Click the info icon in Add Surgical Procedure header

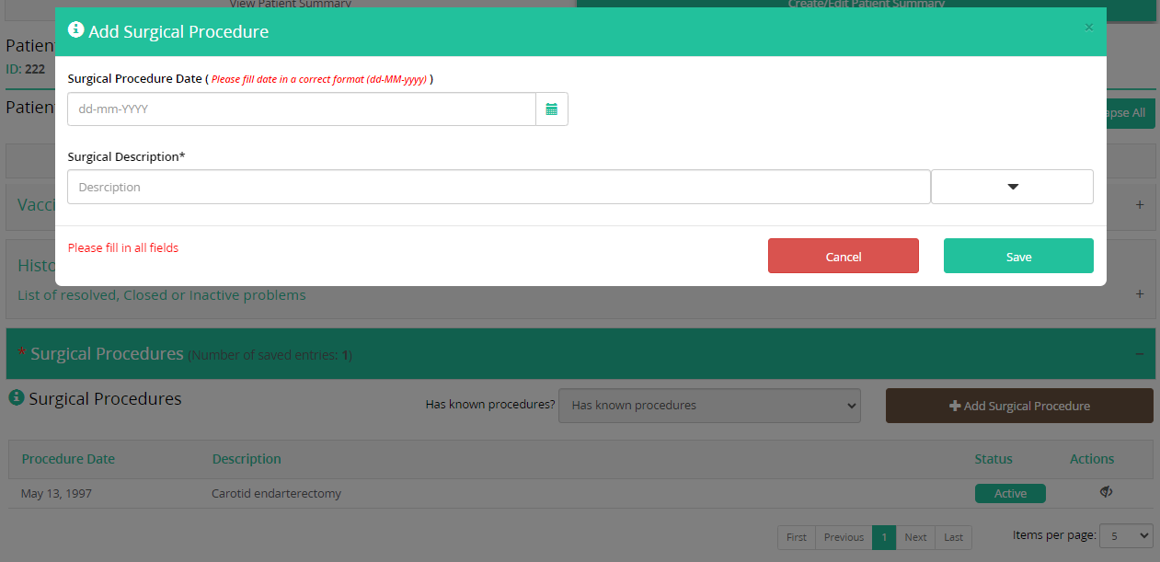[76, 30]
